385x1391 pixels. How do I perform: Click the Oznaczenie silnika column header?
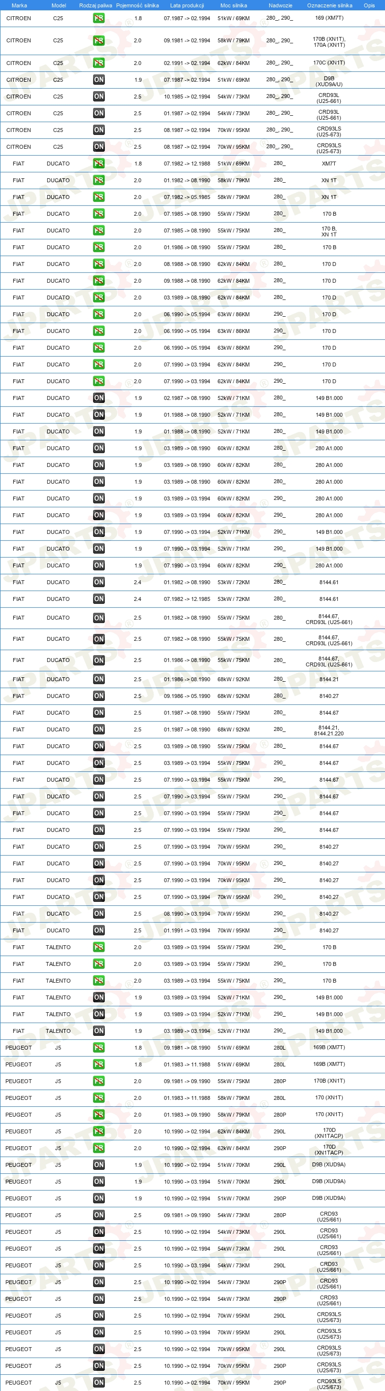pos(329,5)
